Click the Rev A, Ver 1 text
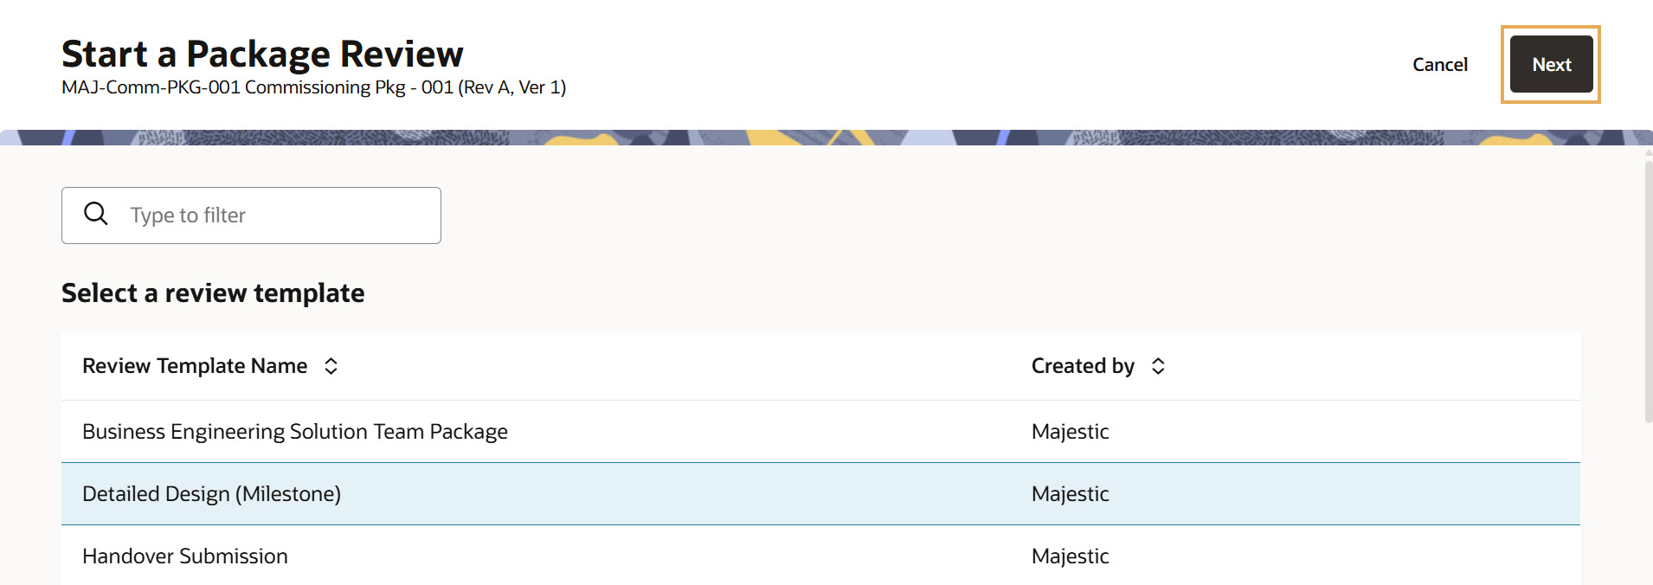 coord(512,87)
